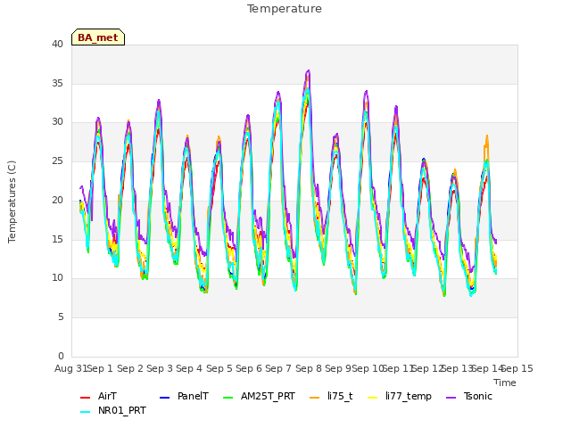Click the orange li75_t legend color marker
Image resolution: width=571 pixels, height=428 pixels.
pos(314,398)
